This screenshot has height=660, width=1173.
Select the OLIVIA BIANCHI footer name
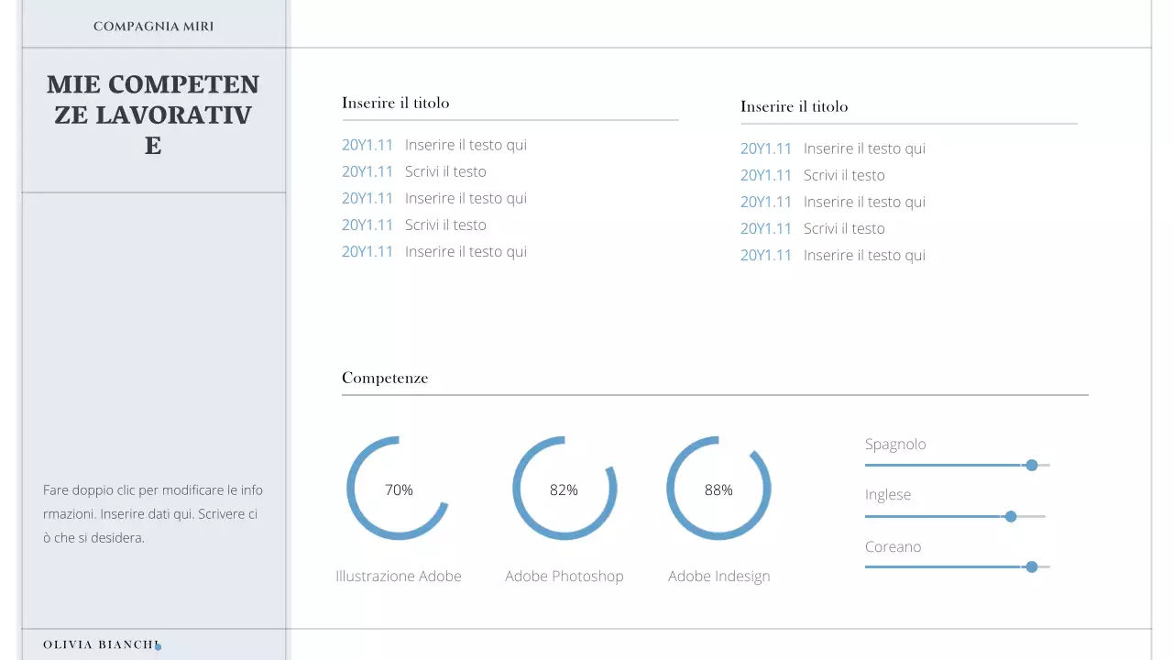tap(100, 644)
